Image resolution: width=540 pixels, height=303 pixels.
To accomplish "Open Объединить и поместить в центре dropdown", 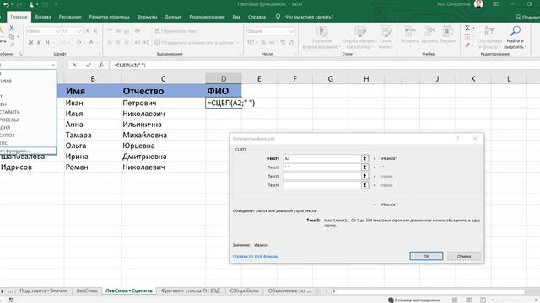I will [x=238, y=43].
